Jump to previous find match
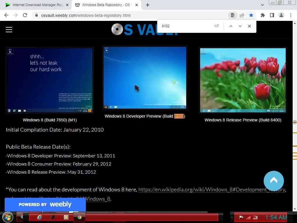 pos(231,26)
